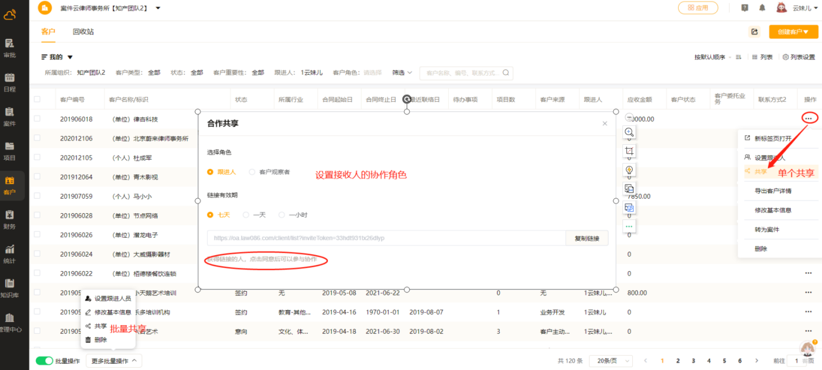
Task: Expand the 筛选 filter dropdown
Action: tap(402, 73)
